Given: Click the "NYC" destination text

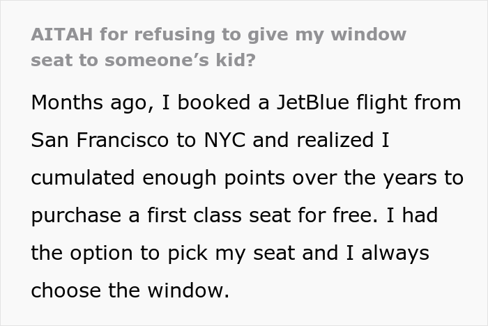Looking at the screenshot, I should [x=221, y=140].
